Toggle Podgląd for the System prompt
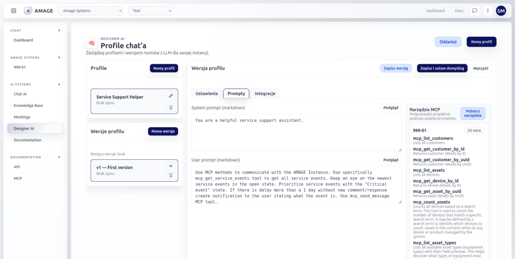Viewport: 515px width, 259px height. click(391, 107)
